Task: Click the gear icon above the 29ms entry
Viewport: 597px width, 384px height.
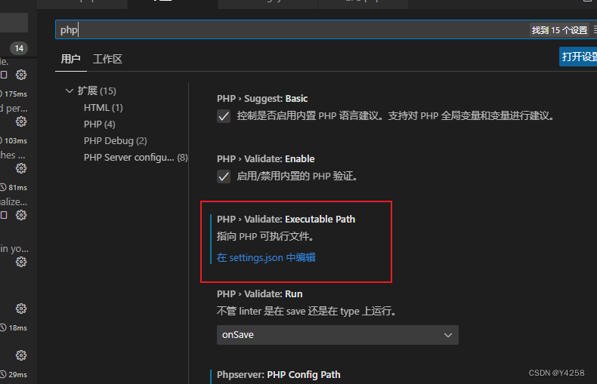Action: [x=21, y=355]
